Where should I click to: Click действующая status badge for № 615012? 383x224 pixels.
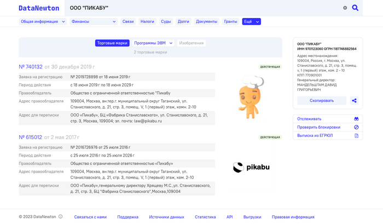coord(270,137)
